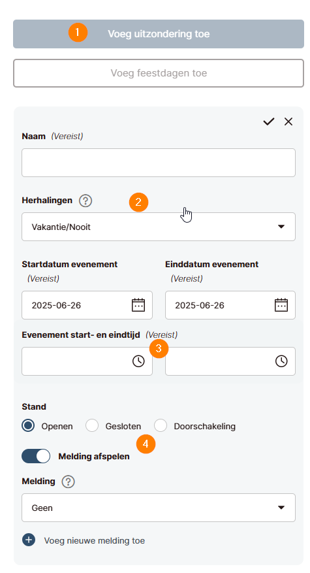Focus the Naam text input field
The width and height of the screenshot is (310, 573).
coord(159,163)
